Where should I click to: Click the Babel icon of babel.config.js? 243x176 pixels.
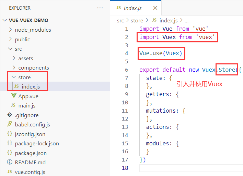tap(10, 124)
